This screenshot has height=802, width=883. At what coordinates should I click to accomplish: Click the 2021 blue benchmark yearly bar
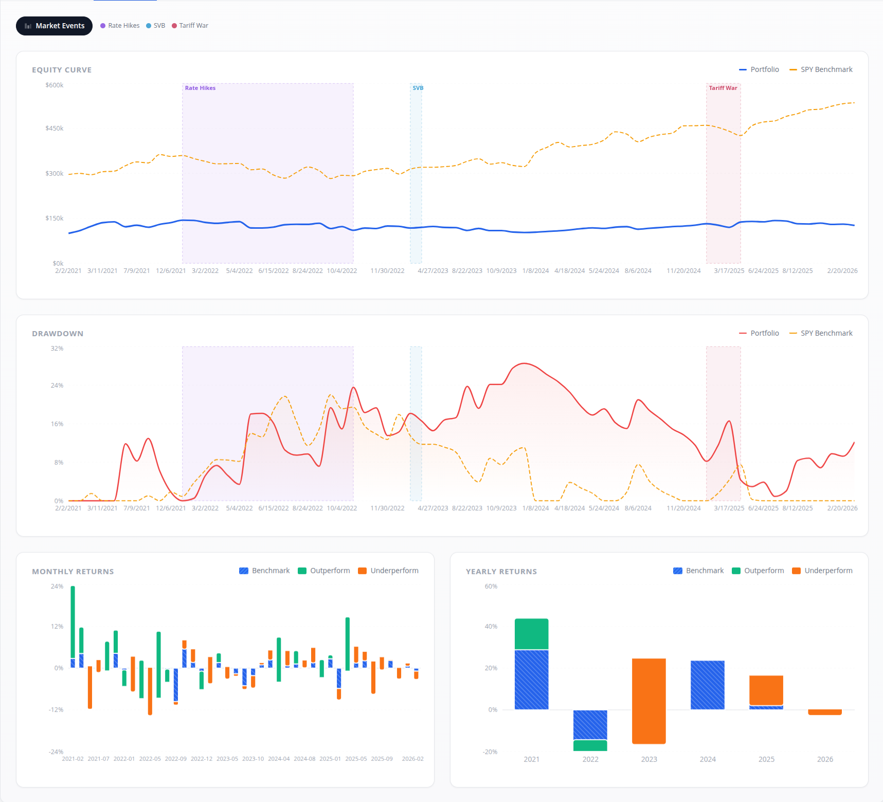pos(532,680)
